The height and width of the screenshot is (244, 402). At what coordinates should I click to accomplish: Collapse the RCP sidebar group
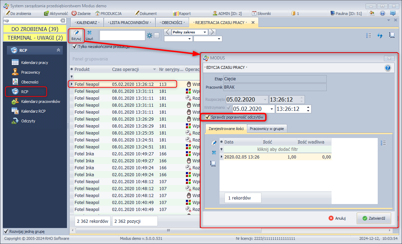[x=58, y=50]
